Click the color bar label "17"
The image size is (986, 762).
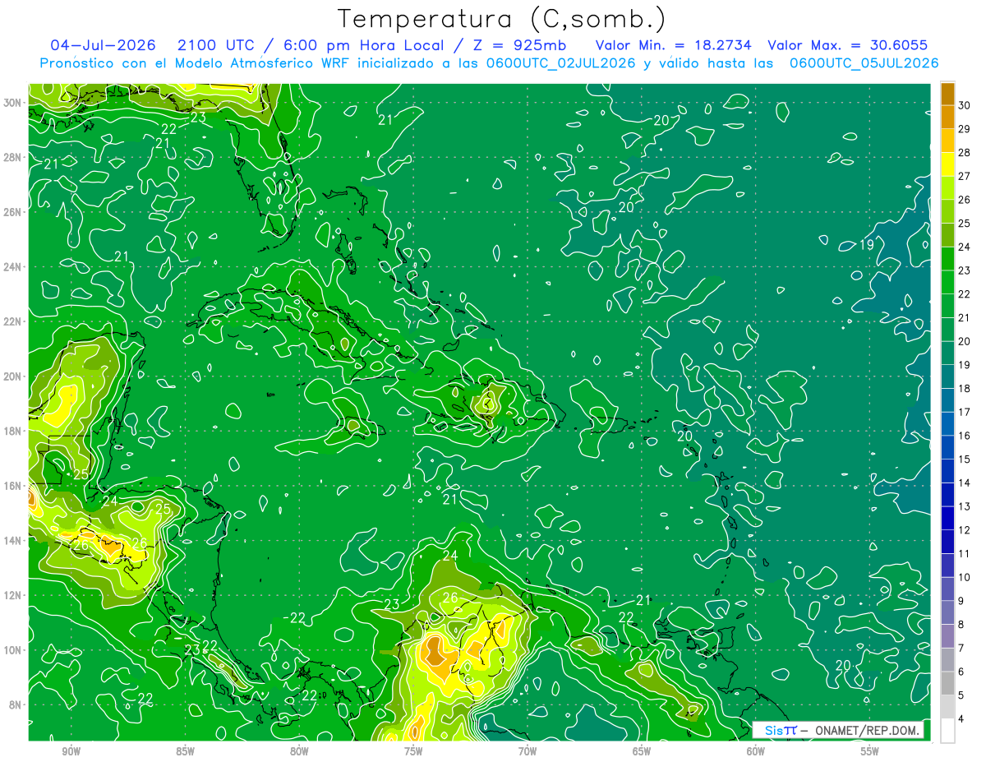pyautogui.click(x=964, y=412)
